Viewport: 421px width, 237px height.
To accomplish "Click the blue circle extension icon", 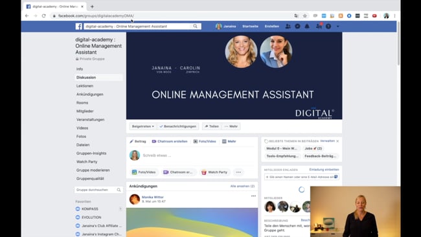I will tap(349, 16).
